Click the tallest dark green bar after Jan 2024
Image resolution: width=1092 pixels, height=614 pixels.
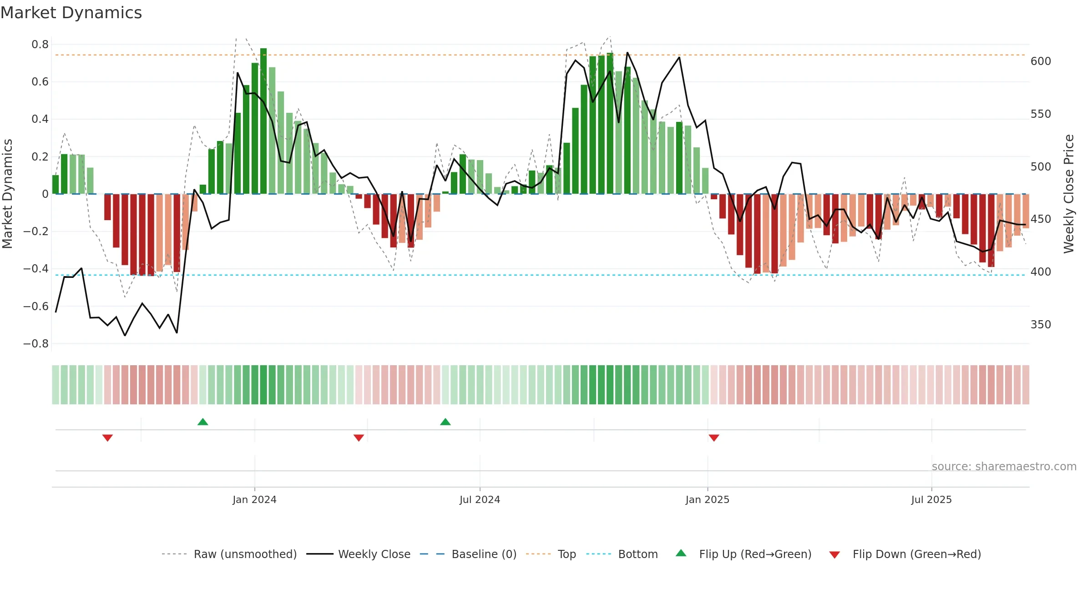(263, 121)
